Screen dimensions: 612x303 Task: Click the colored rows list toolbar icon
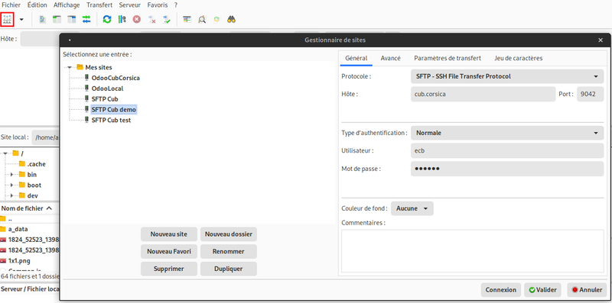(x=187, y=19)
